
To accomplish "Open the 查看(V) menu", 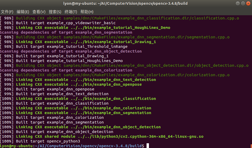I will click(39, 12).
